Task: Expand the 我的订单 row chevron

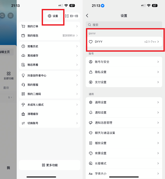Action: pyautogui.click(x=77, y=26)
